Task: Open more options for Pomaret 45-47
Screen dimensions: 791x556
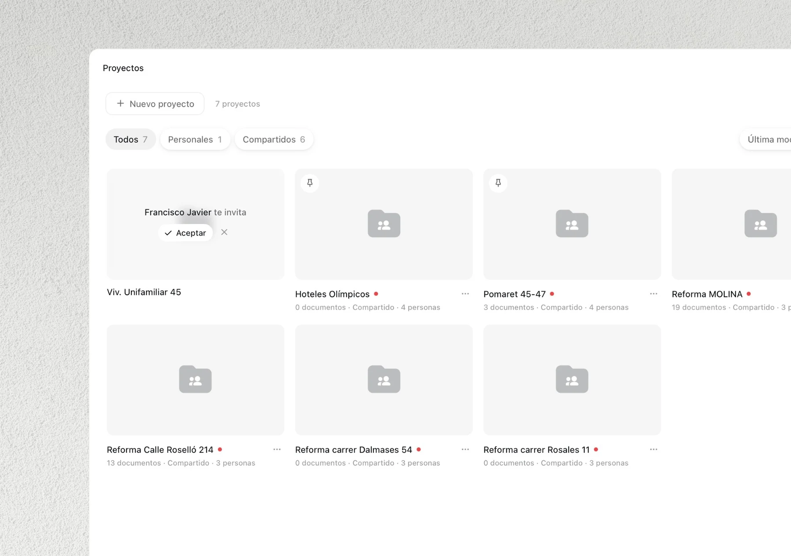Action: pos(653,294)
